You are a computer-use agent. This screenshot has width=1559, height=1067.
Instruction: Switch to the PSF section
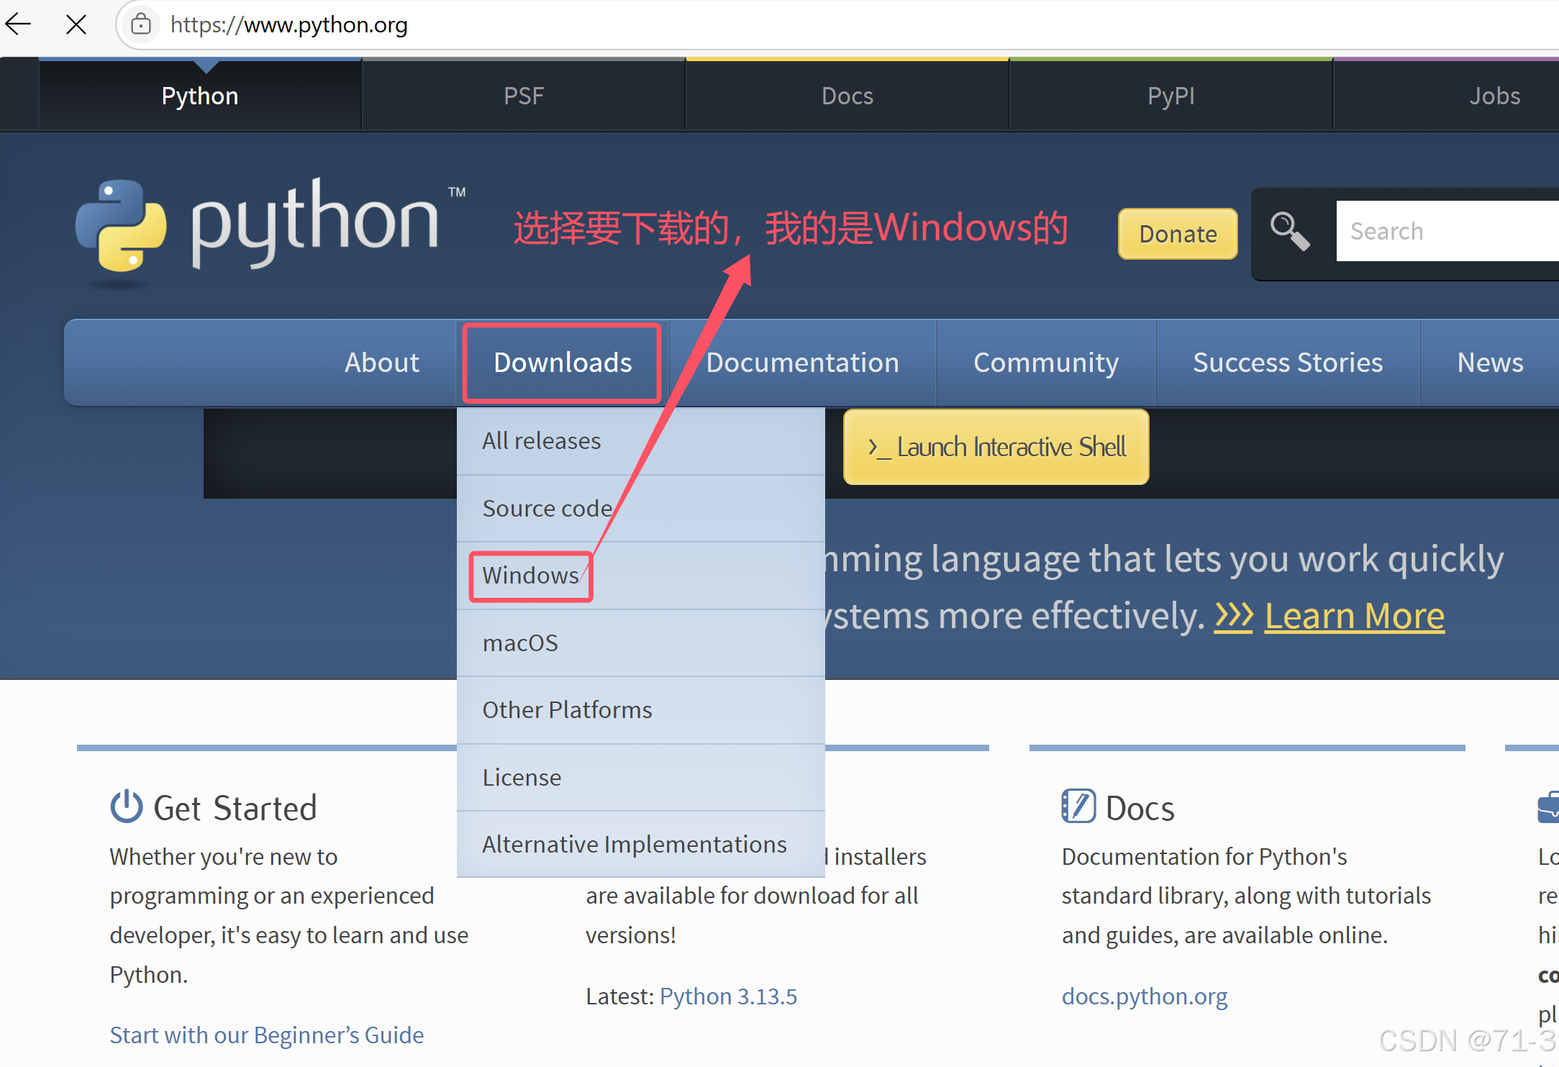[524, 95]
